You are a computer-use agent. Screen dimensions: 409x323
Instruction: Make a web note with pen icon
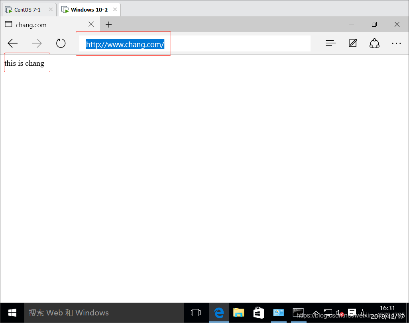(353, 43)
